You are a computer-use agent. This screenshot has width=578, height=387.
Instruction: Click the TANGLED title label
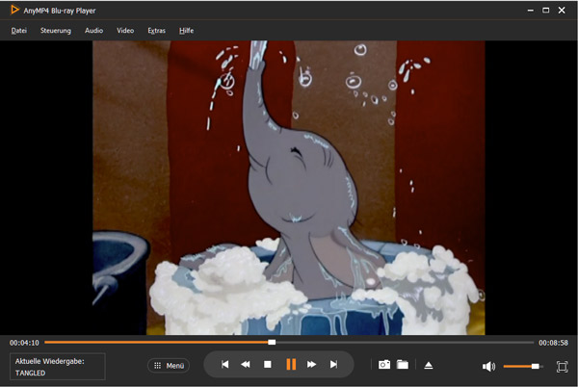(x=30, y=373)
